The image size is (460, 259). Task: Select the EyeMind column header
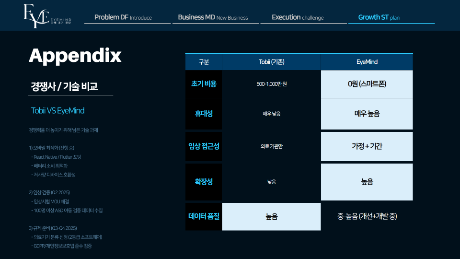coord(367,62)
